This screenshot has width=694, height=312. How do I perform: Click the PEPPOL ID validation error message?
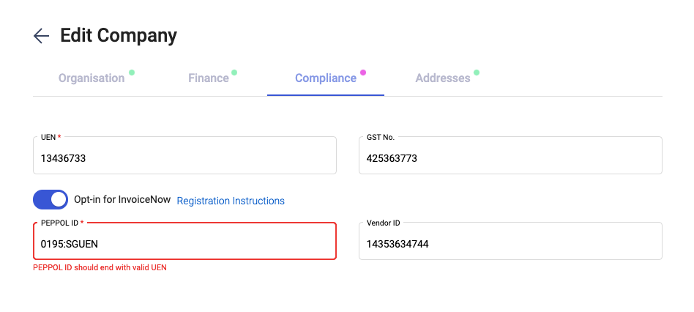coord(100,267)
